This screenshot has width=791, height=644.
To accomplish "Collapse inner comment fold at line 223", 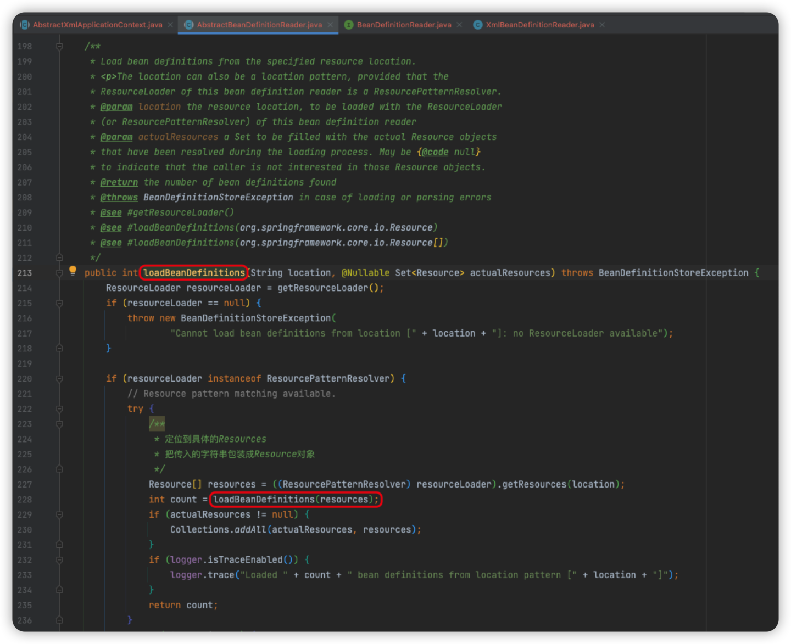I will 59,424.
